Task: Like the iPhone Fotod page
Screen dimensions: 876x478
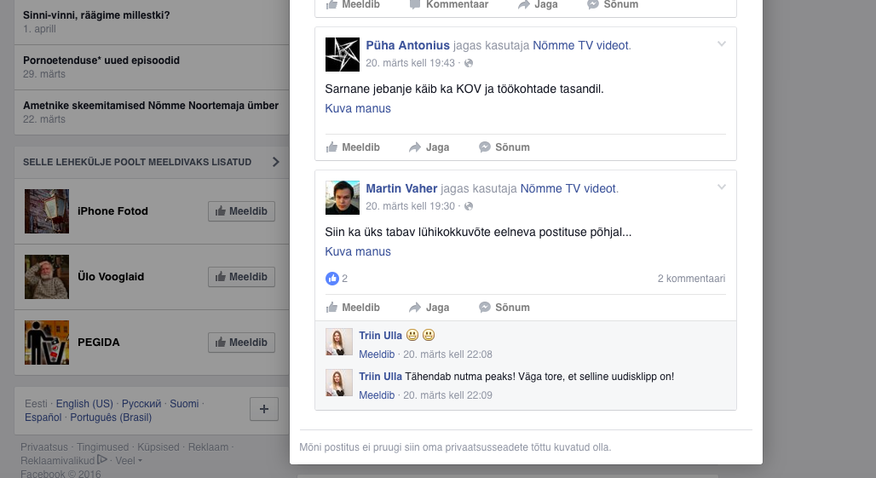Action: pyautogui.click(x=241, y=211)
